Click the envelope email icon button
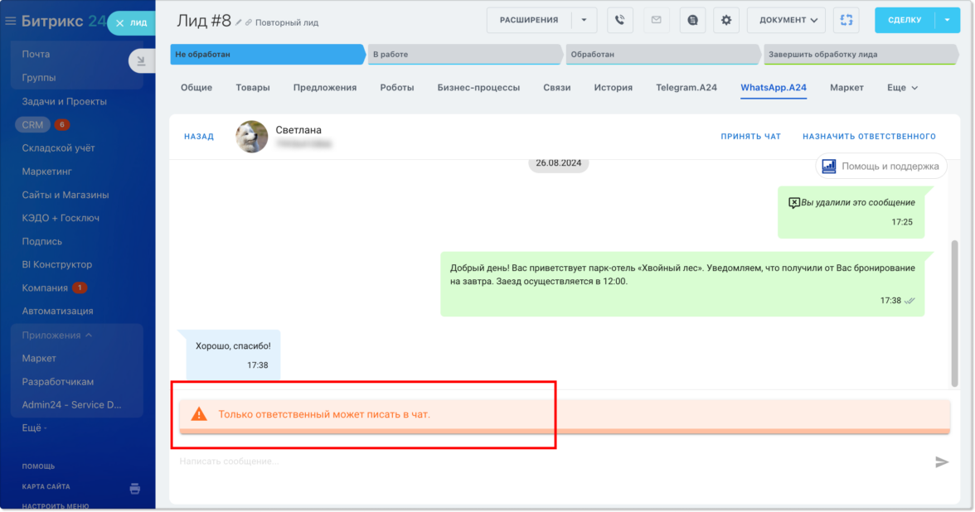 pyautogui.click(x=656, y=20)
